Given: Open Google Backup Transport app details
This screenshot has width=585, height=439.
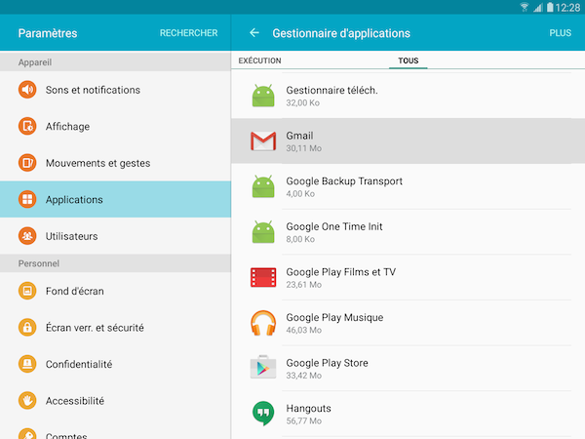Looking at the screenshot, I should tap(409, 186).
